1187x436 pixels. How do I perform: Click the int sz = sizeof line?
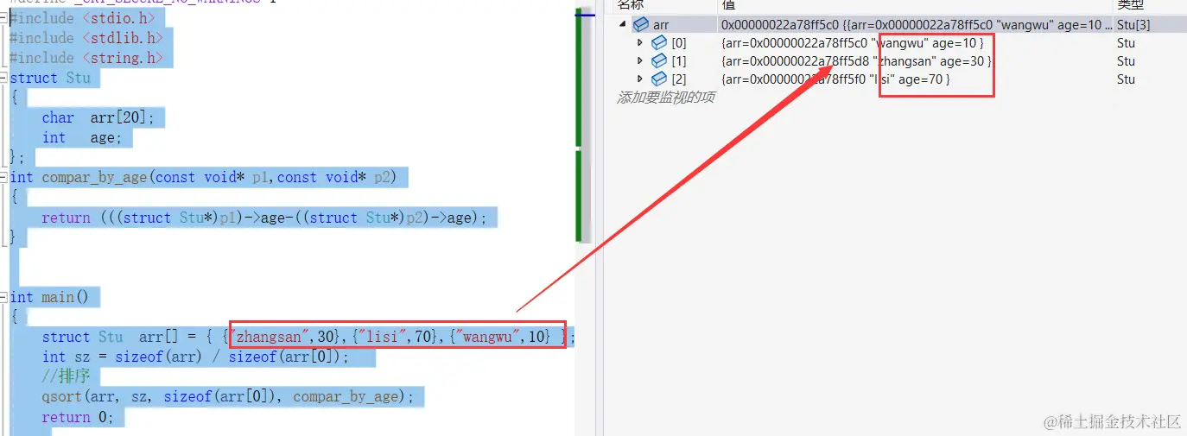tap(195, 357)
